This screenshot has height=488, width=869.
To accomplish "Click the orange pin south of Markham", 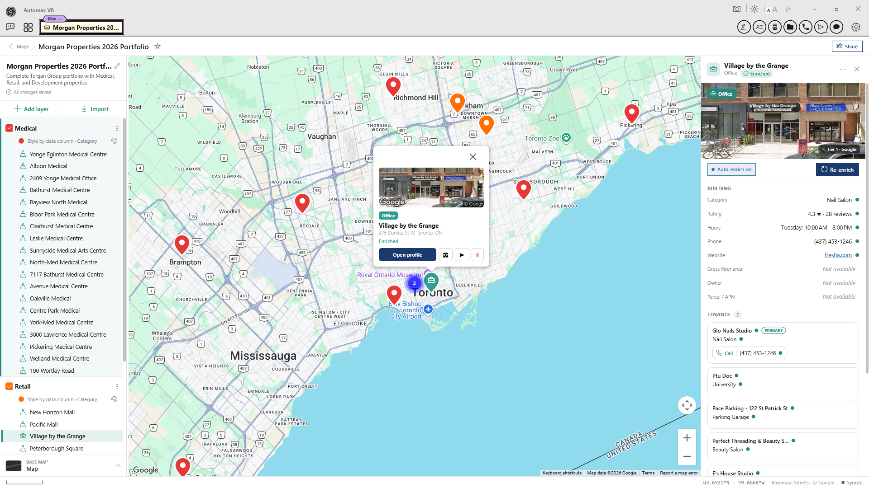I will coord(487,124).
